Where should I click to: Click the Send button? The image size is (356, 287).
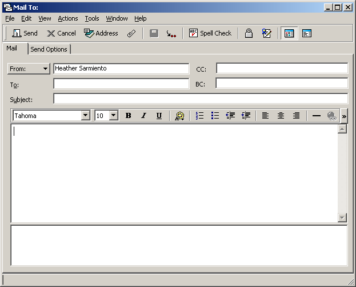click(25, 33)
